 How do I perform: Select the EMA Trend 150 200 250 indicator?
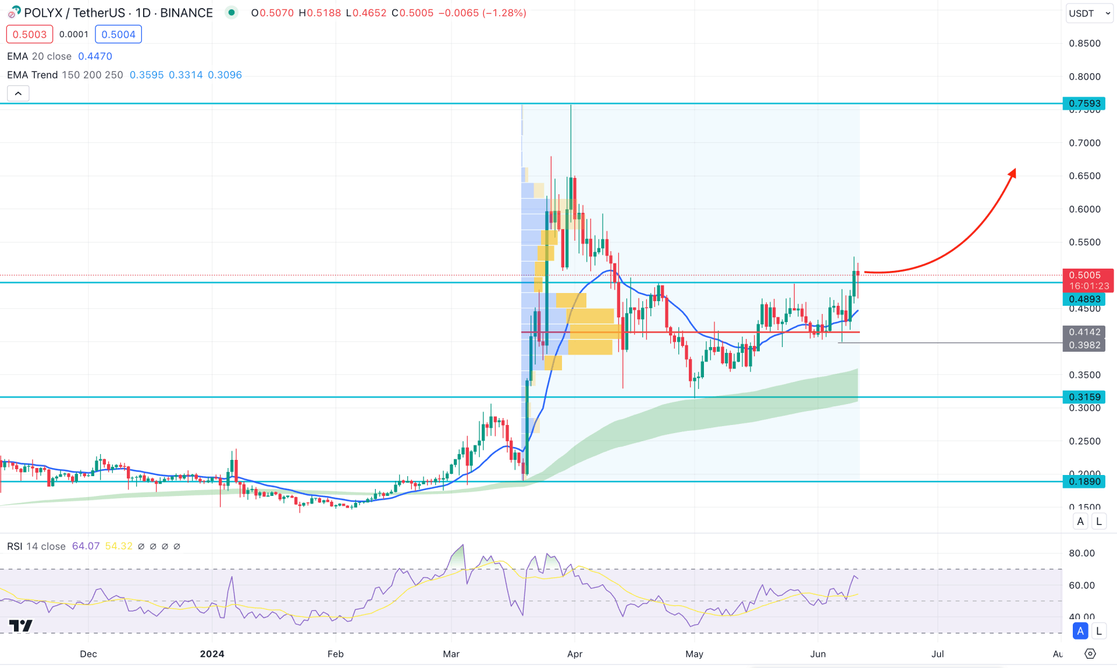pyautogui.click(x=65, y=75)
